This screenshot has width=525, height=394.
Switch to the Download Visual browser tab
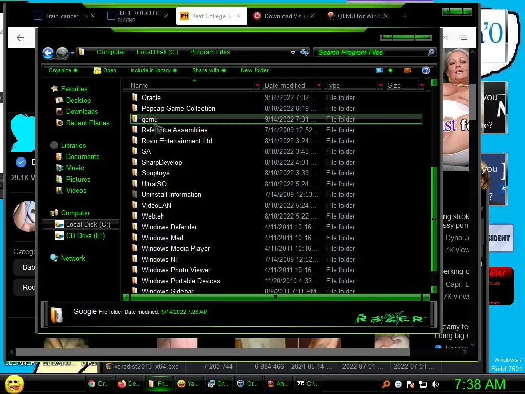[284, 16]
